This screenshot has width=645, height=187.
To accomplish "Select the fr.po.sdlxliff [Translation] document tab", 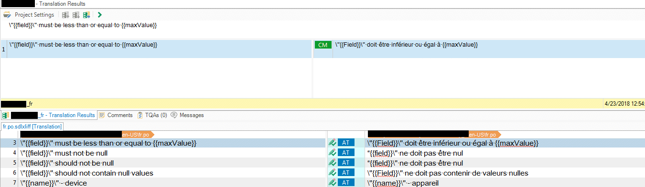I will pyautogui.click(x=32, y=127).
